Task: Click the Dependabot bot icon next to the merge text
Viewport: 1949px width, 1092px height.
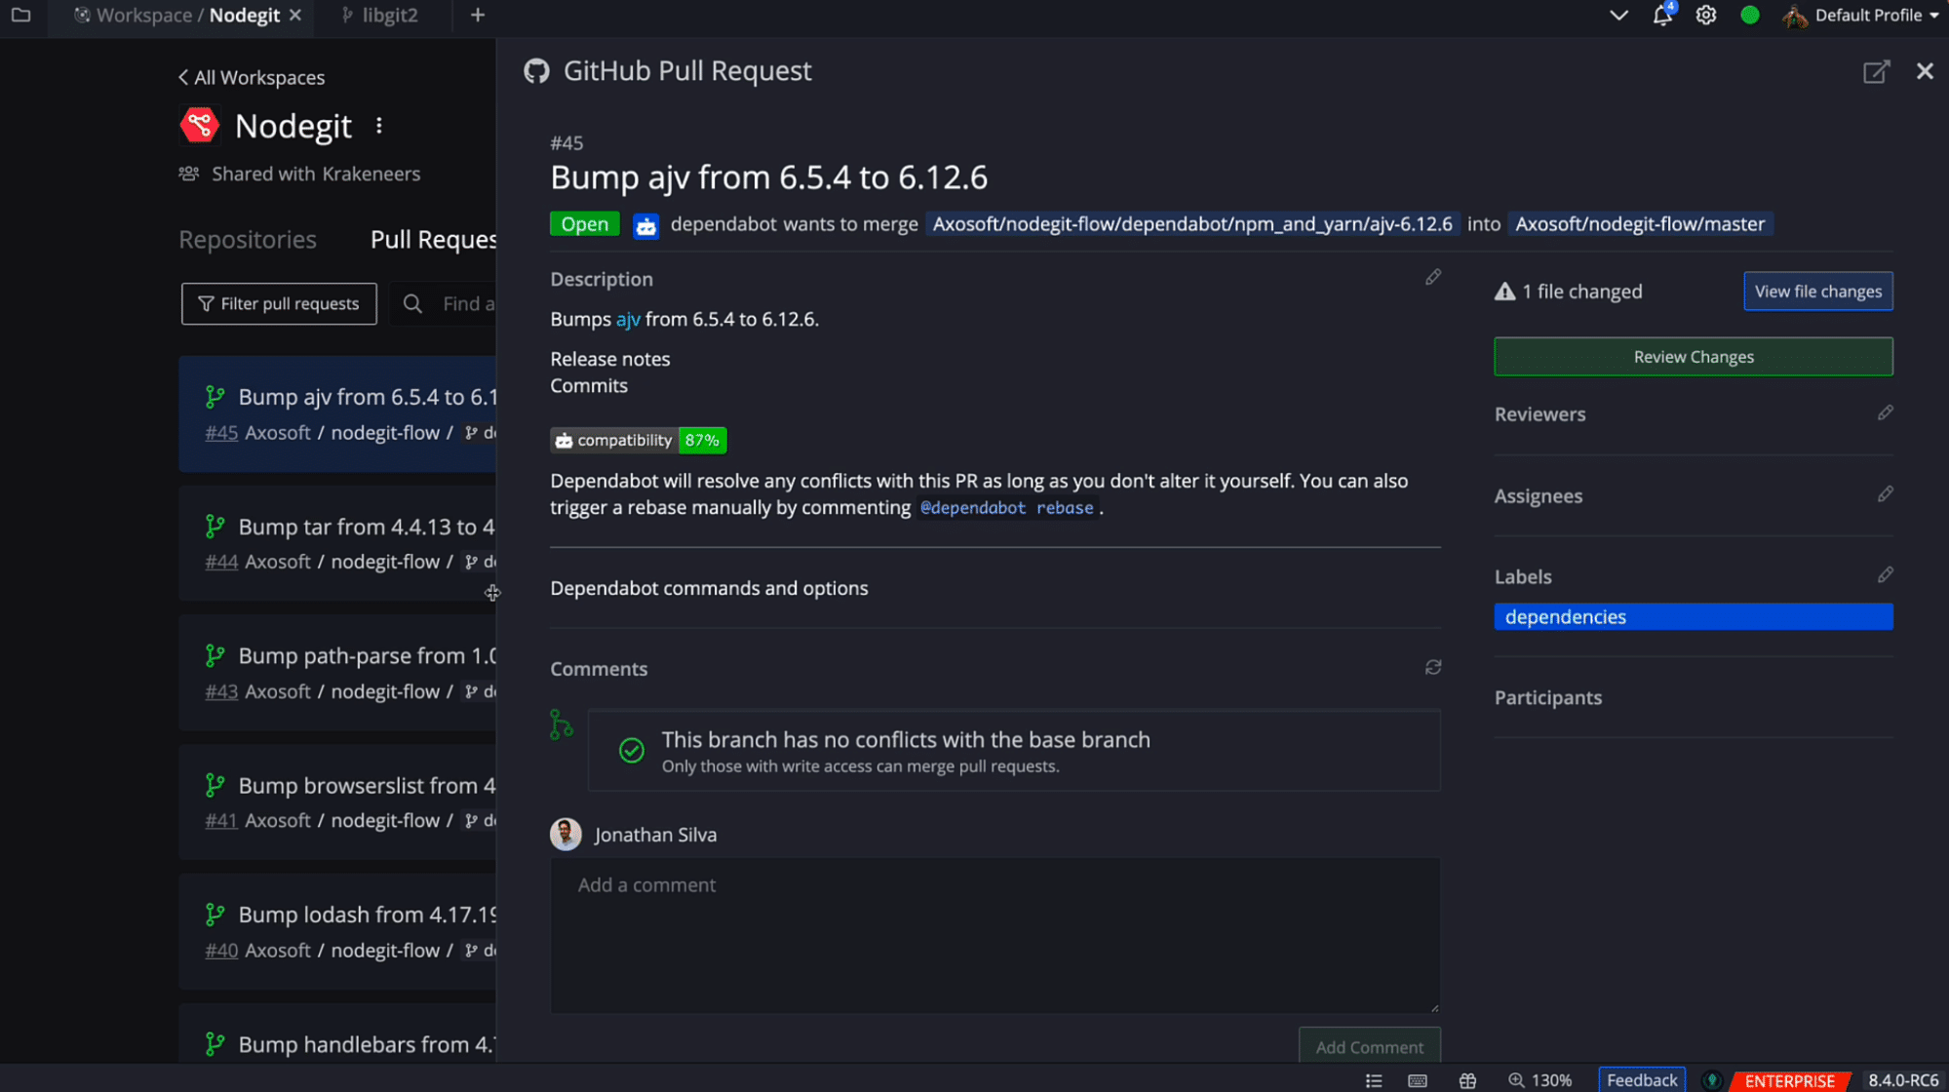Action: pyautogui.click(x=645, y=223)
